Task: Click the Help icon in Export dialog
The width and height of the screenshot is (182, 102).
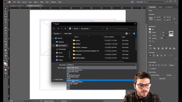Action: [134, 33]
